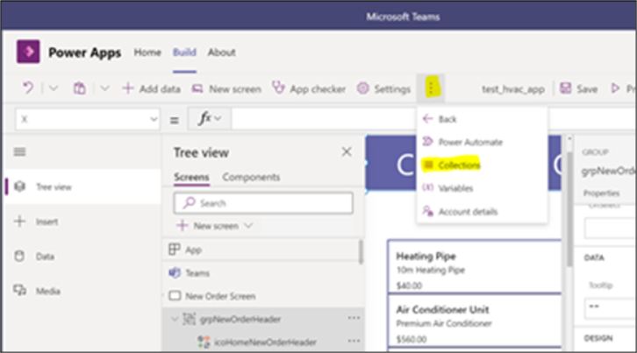This screenshot has width=637, height=353.
Task: Expand the Paste dropdown arrow
Action: pyautogui.click(x=104, y=88)
